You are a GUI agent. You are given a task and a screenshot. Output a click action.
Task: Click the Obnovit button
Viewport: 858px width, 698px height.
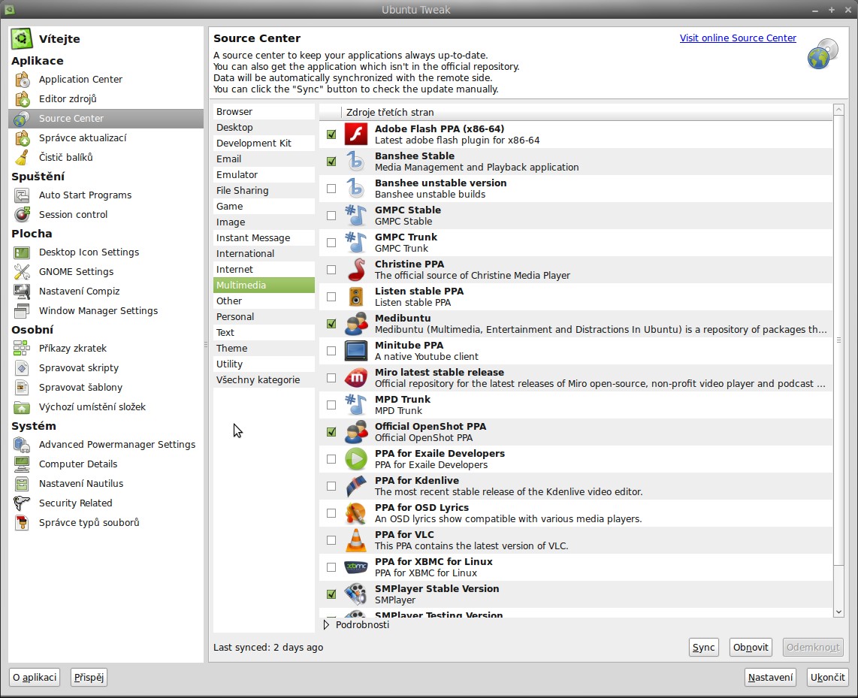751,648
